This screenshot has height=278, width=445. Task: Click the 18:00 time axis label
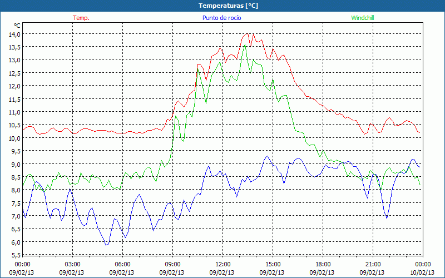[x=323, y=265]
